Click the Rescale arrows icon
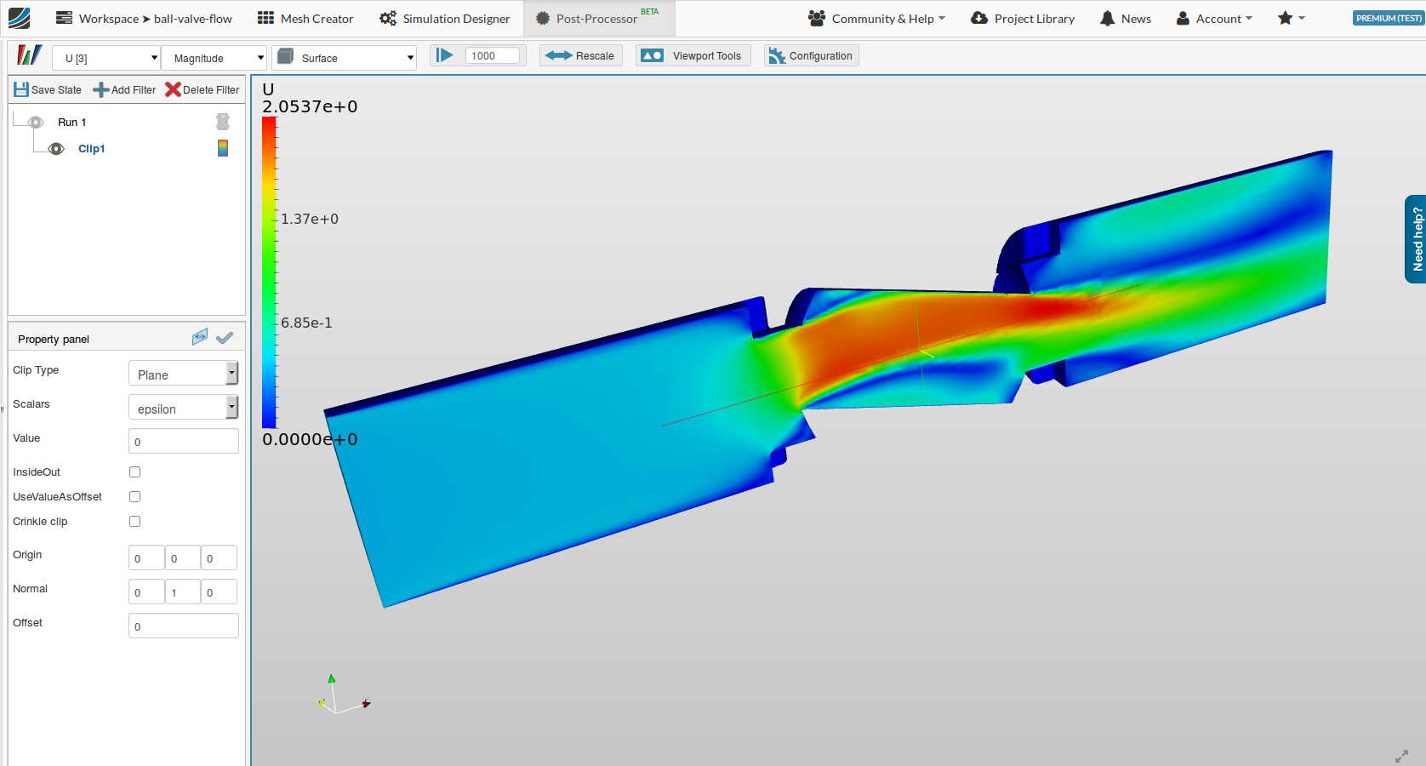Image resolution: width=1426 pixels, height=766 pixels. click(560, 55)
